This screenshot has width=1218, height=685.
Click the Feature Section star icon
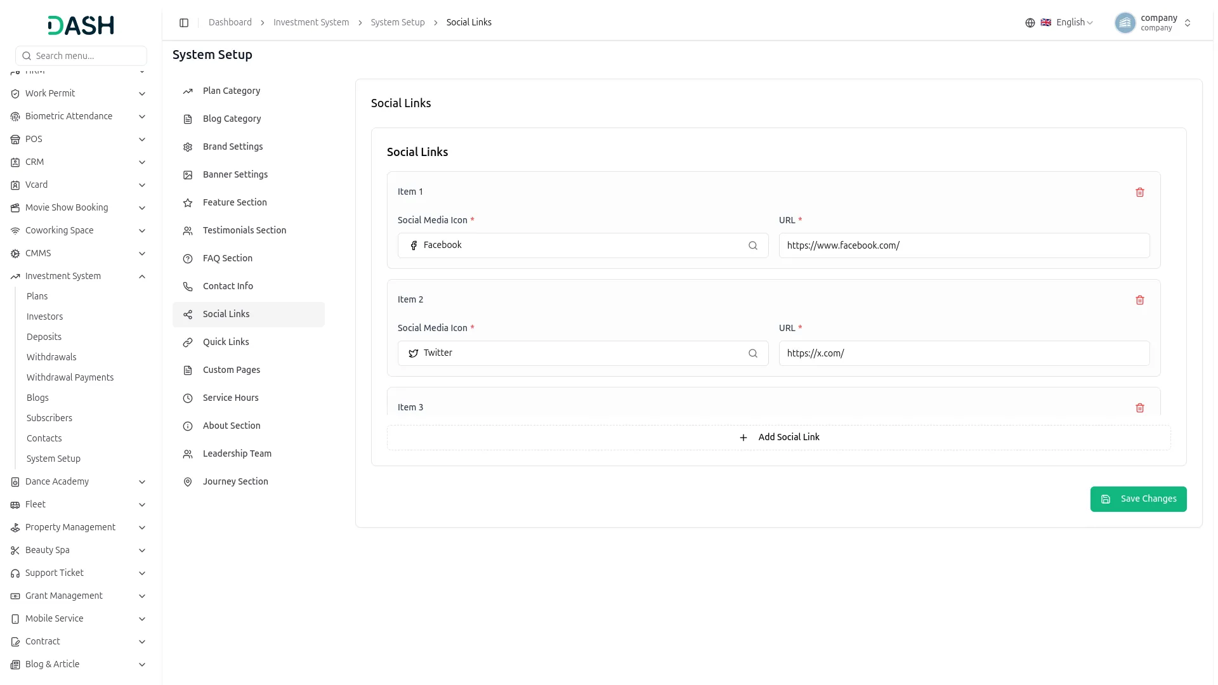click(188, 203)
